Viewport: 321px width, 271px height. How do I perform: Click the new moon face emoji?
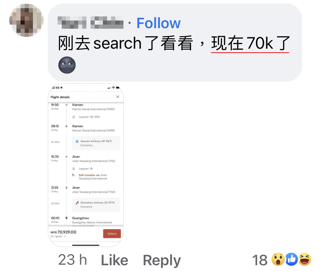67,65
